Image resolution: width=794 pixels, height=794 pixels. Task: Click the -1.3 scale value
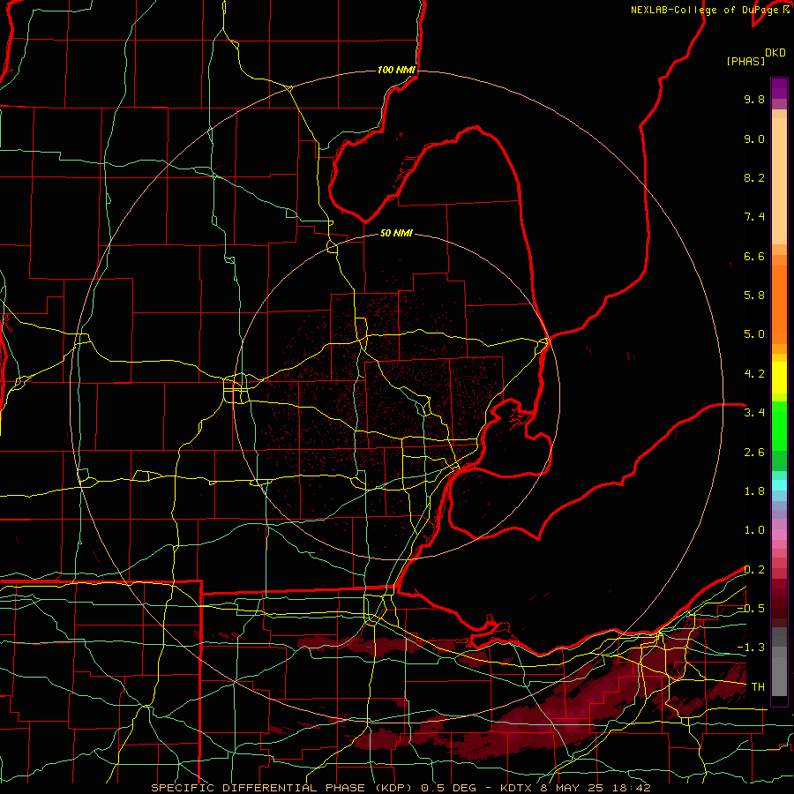point(751,648)
